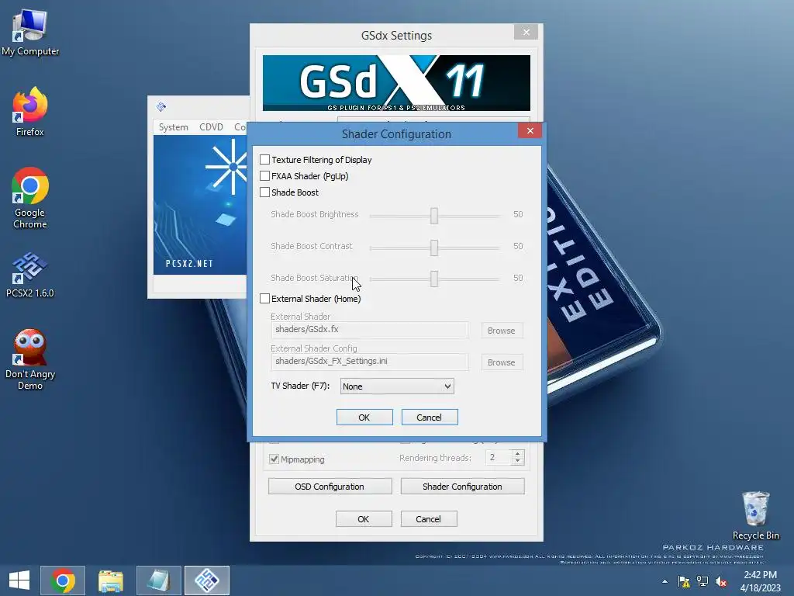The height and width of the screenshot is (596, 794).
Task: Click the GSdx 11 banner image
Action: 396,83
